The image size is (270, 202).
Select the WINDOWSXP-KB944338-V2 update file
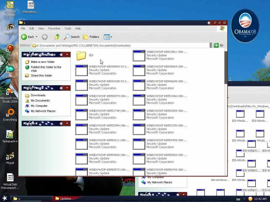(x=102, y=85)
